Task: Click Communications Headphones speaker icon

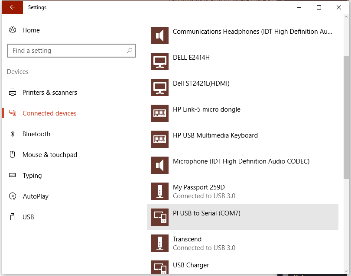Action: pos(160,35)
